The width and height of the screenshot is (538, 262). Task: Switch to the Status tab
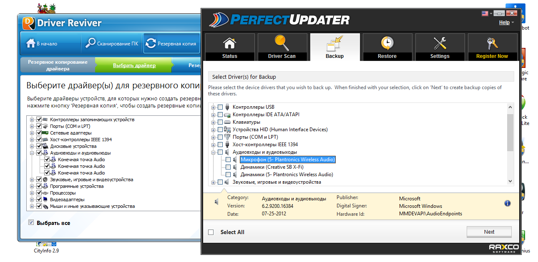point(229,47)
